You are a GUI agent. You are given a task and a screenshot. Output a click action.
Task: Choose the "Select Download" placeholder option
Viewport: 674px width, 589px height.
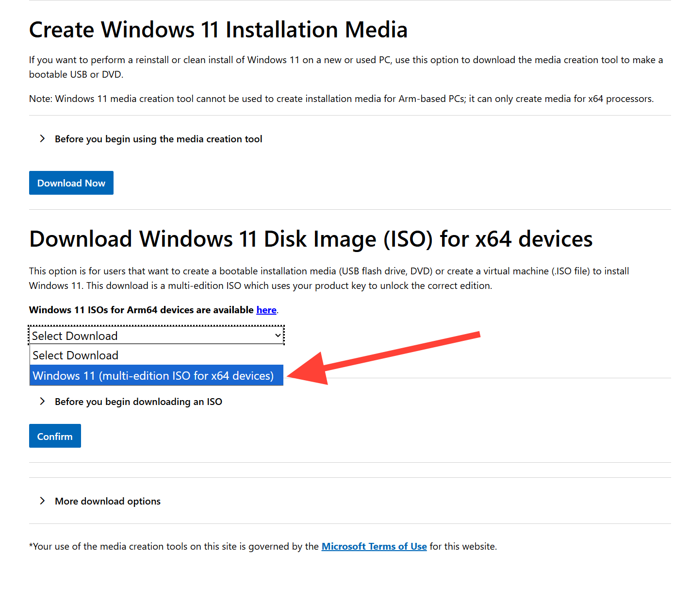tap(75, 355)
